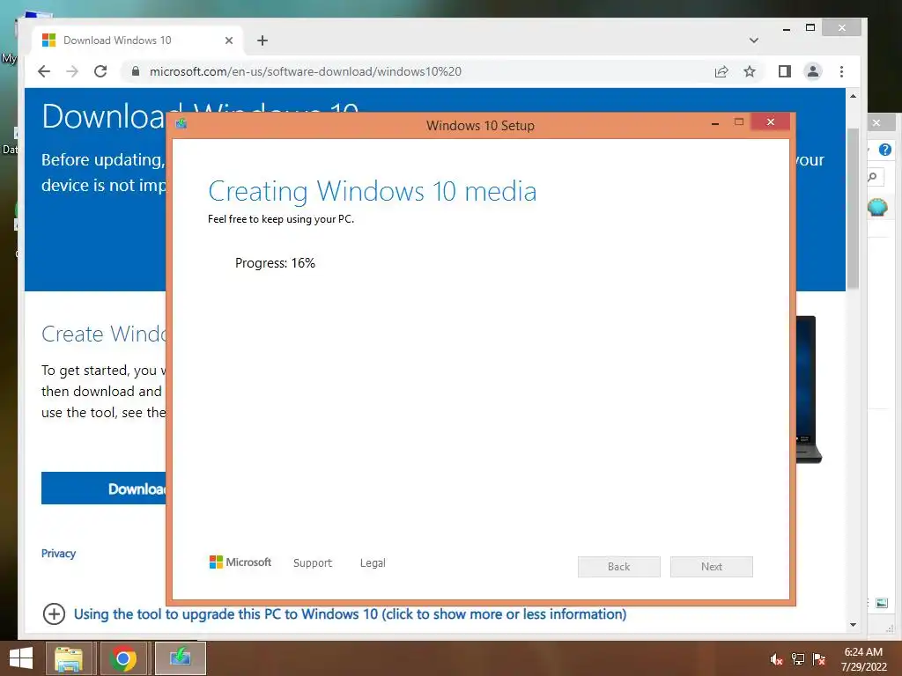This screenshot has height=676, width=902.
Task: Minimize the Windows 10 Setup window
Action: click(x=715, y=123)
